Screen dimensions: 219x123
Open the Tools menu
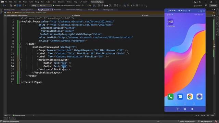click(54, 2)
